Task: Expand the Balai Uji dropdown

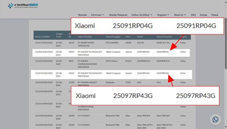Action: coord(180,15)
